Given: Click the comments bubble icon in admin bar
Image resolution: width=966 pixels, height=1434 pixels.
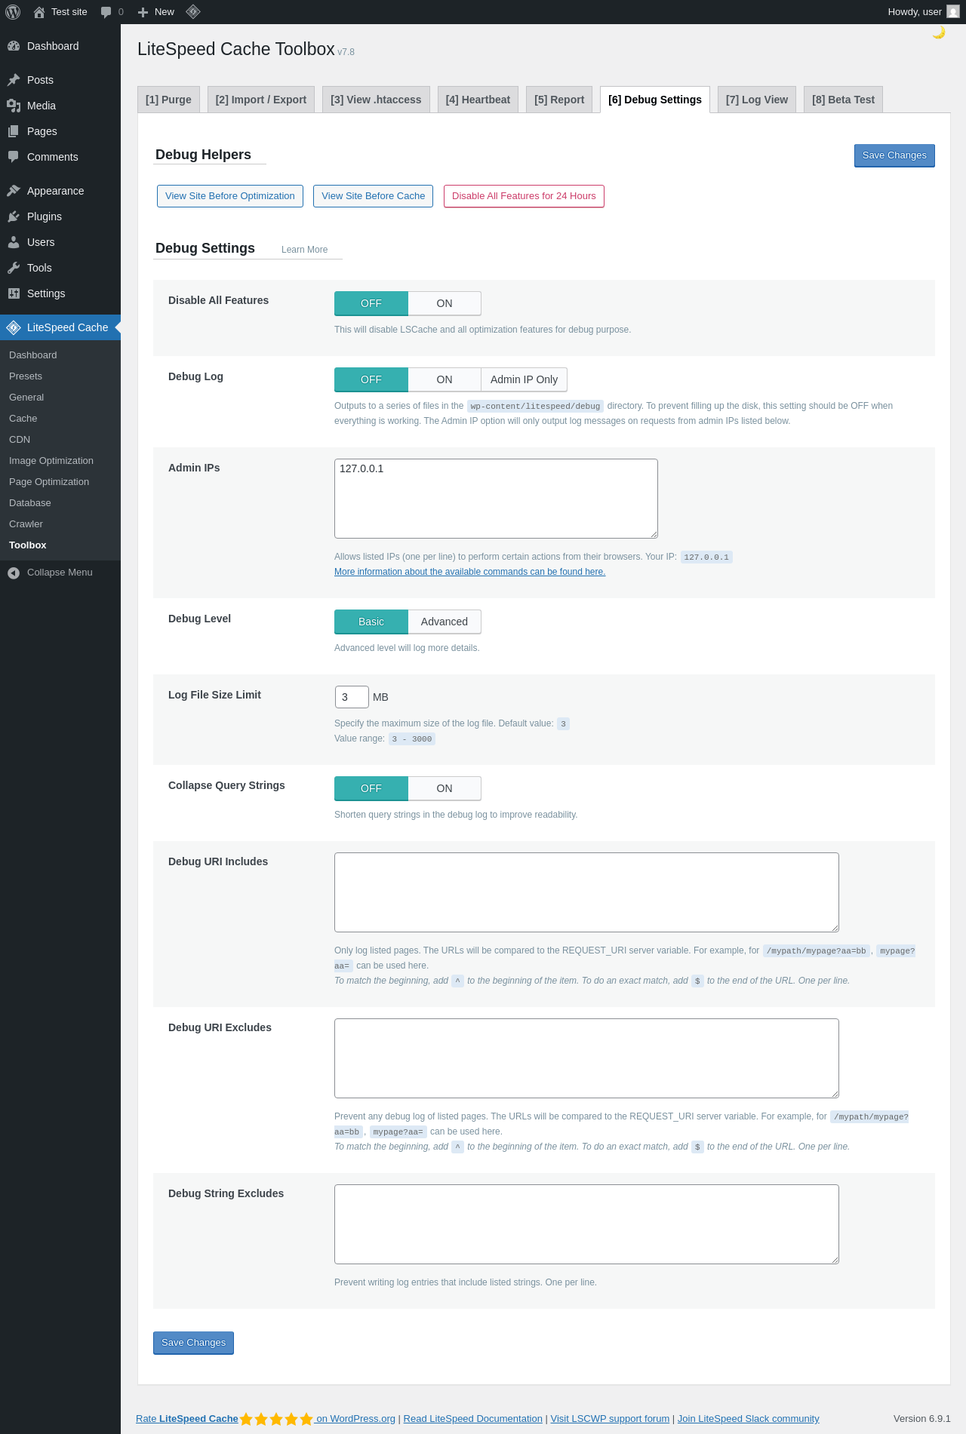Looking at the screenshot, I should pyautogui.click(x=106, y=12).
